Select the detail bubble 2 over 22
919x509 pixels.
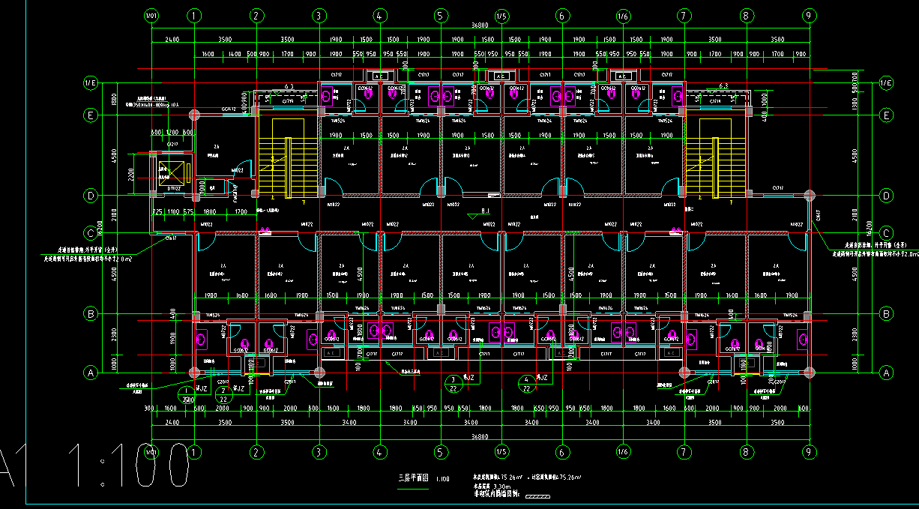pyautogui.click(x=223, y=394)
